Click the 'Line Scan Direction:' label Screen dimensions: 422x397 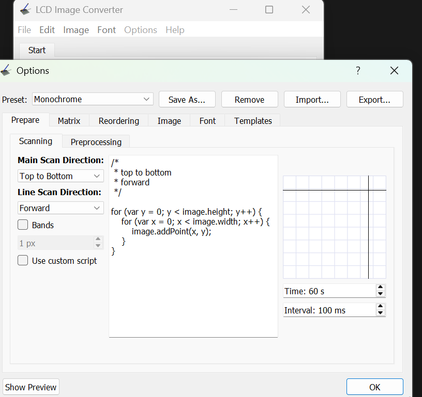59,192
